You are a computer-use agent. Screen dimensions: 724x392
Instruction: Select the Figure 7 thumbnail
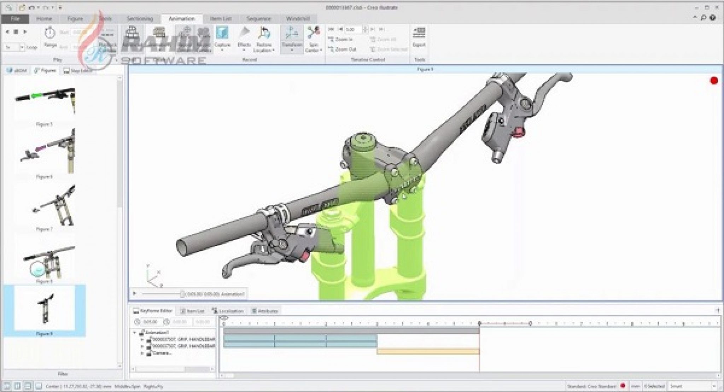[x=53, y=205]
